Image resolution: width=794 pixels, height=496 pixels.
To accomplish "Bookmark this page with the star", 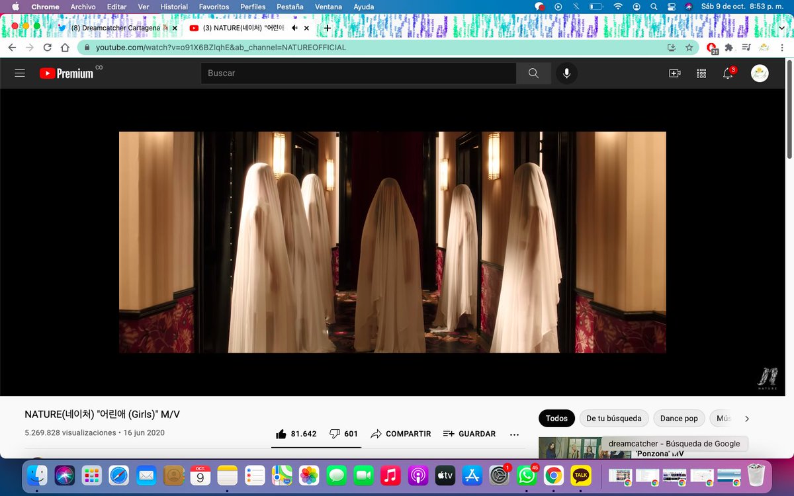I will (x=689, y=48).
